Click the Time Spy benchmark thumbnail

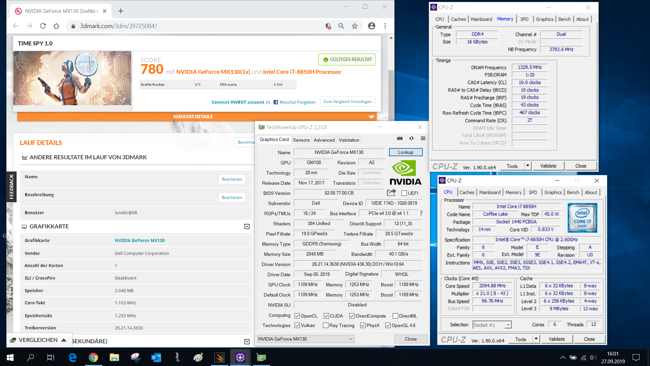(72, 78)
